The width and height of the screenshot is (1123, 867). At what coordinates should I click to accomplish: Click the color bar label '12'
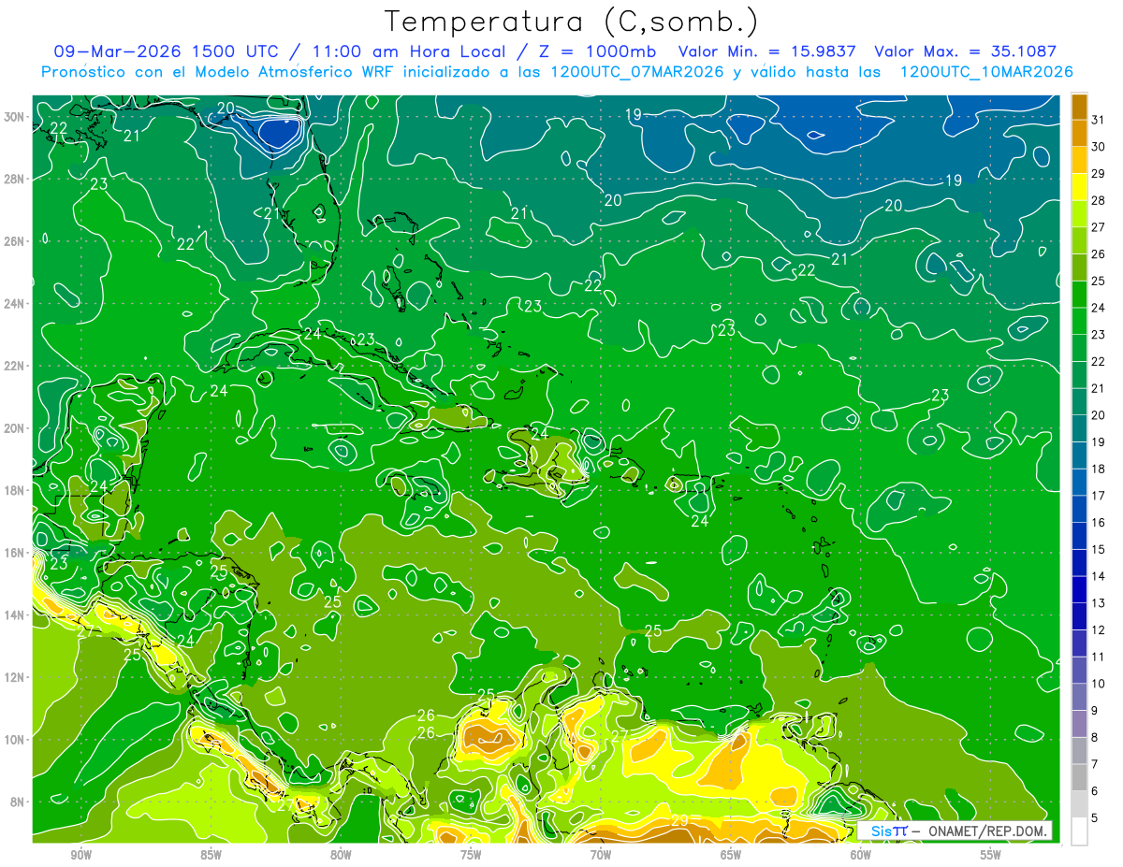coord(1098,629)
